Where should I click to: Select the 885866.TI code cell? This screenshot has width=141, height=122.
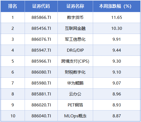[x=41, y=18]
